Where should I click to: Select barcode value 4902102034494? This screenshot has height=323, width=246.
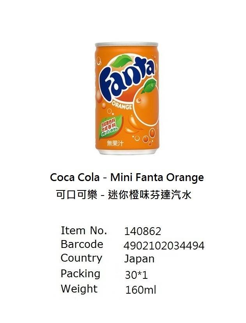tap(164, 246)
